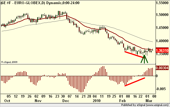170x107 pixels.
Task: Click the 1.50000 price axis label
Action: point(162,15)
